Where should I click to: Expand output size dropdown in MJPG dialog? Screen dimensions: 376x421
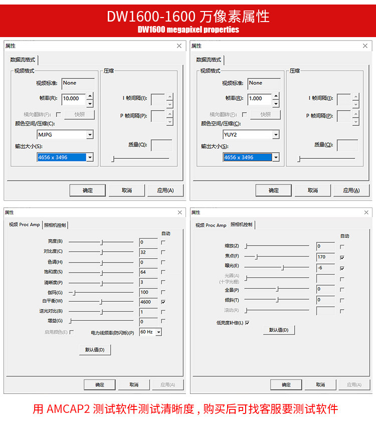[90, 157]
